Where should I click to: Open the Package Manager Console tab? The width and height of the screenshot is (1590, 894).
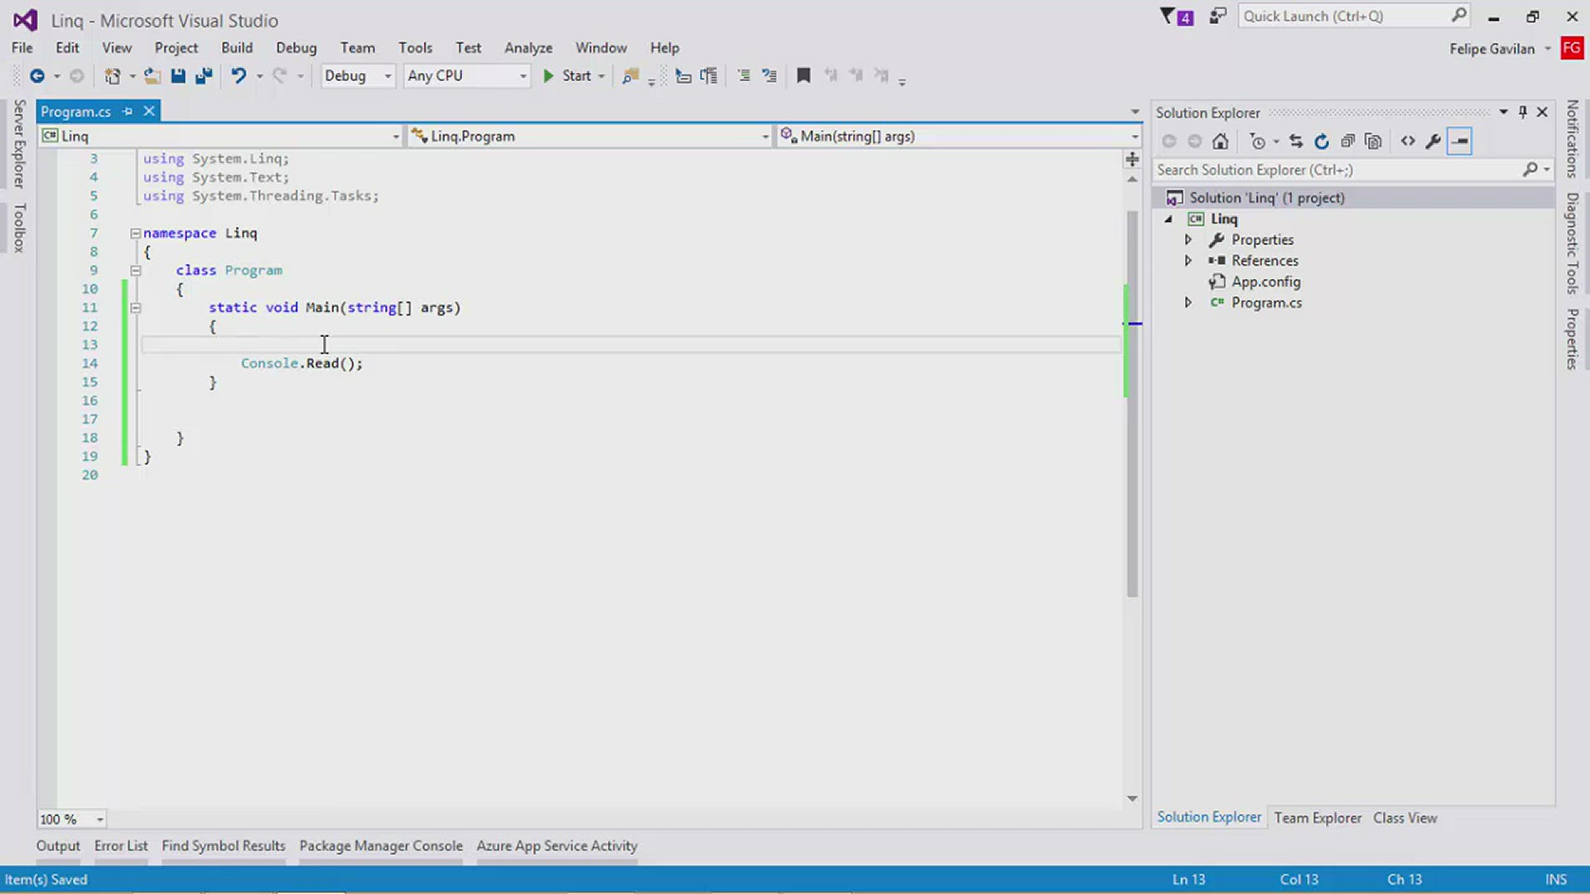(x=381, y=846)
